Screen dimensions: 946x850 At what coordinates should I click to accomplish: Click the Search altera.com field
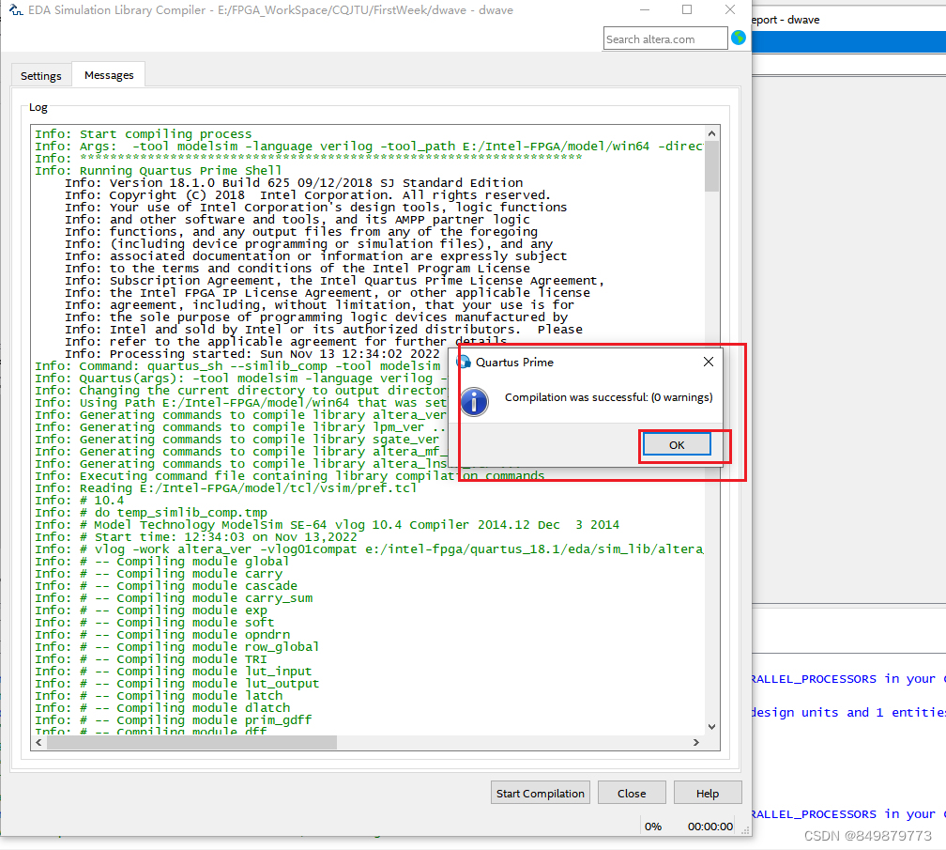pyautogui.click(x=664, y=39)
